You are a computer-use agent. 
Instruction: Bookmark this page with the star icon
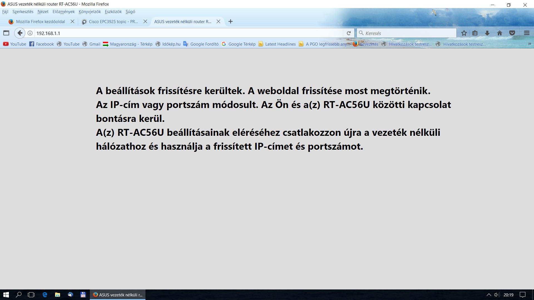(x=464, y=33)
